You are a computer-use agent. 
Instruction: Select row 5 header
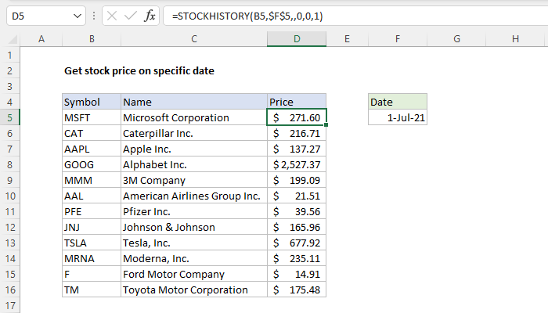point(9,117)
